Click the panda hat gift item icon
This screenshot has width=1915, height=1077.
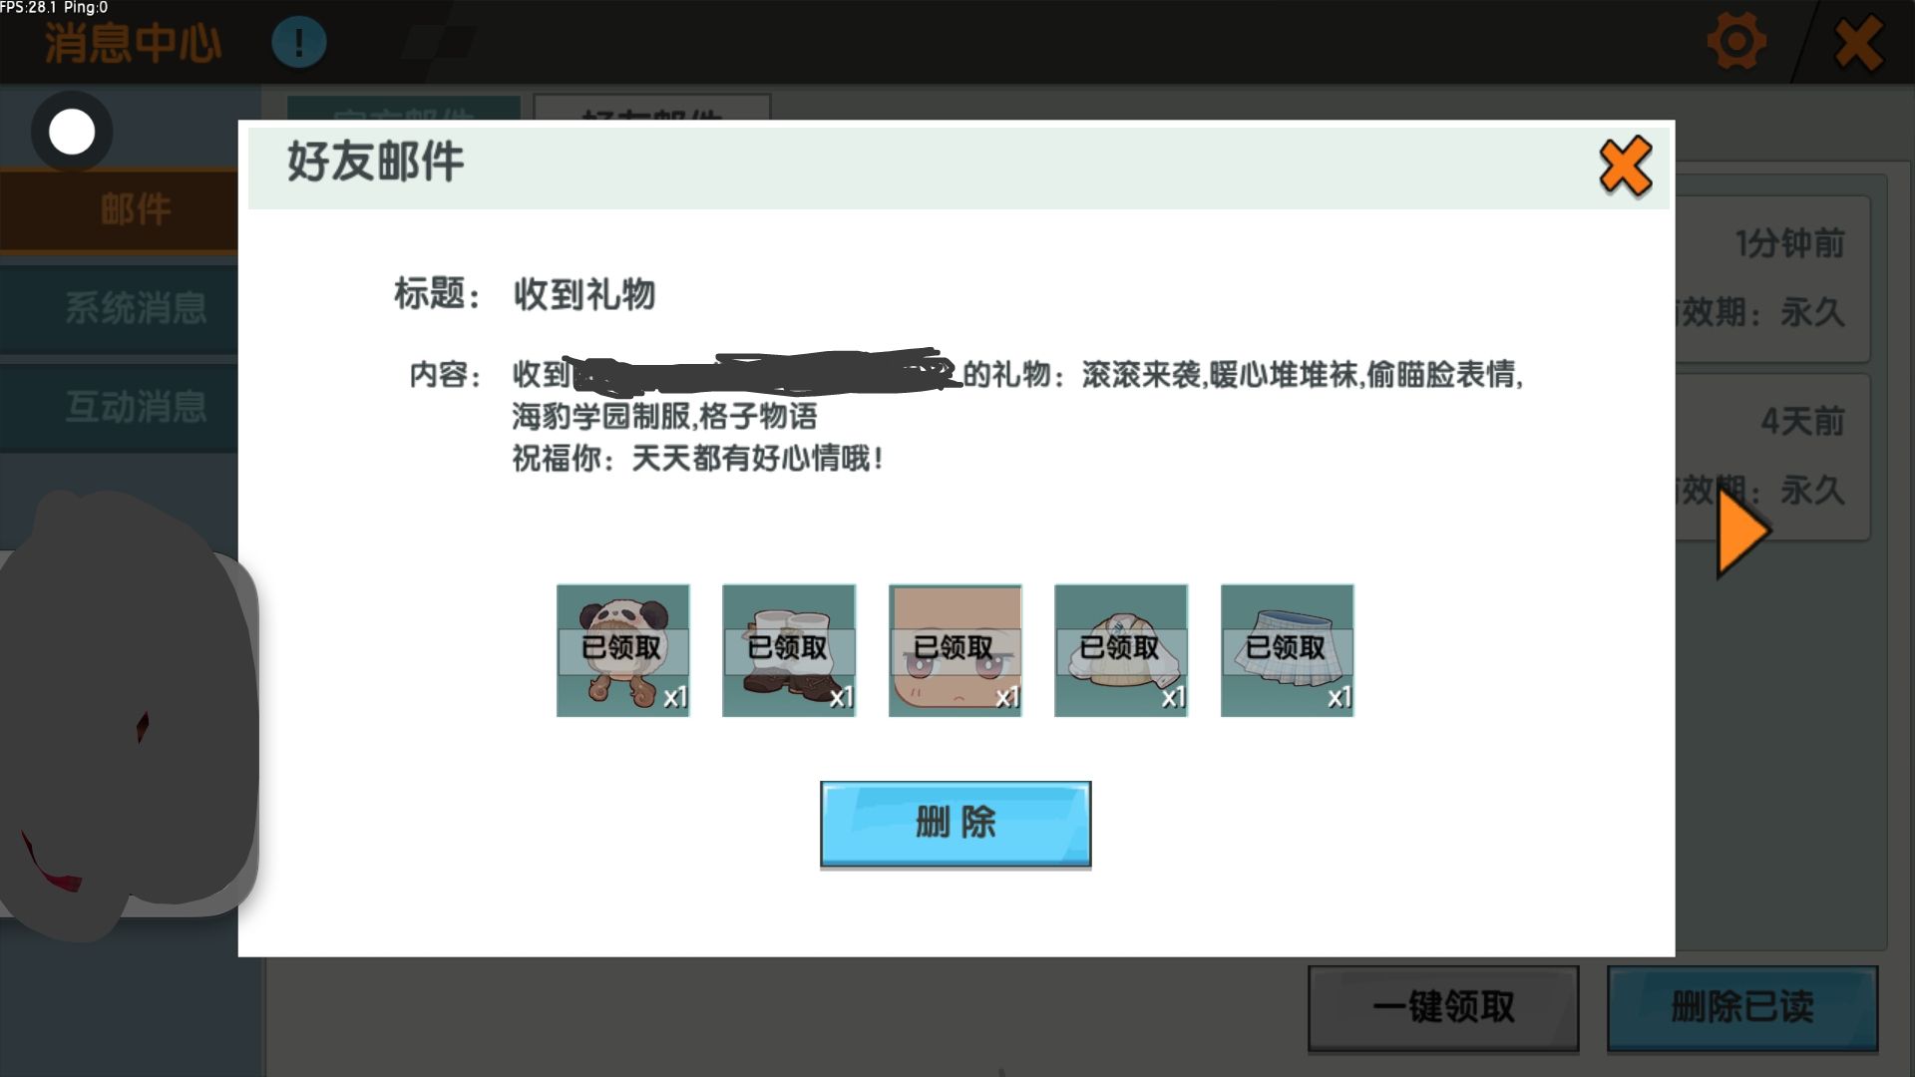(622, 650)
